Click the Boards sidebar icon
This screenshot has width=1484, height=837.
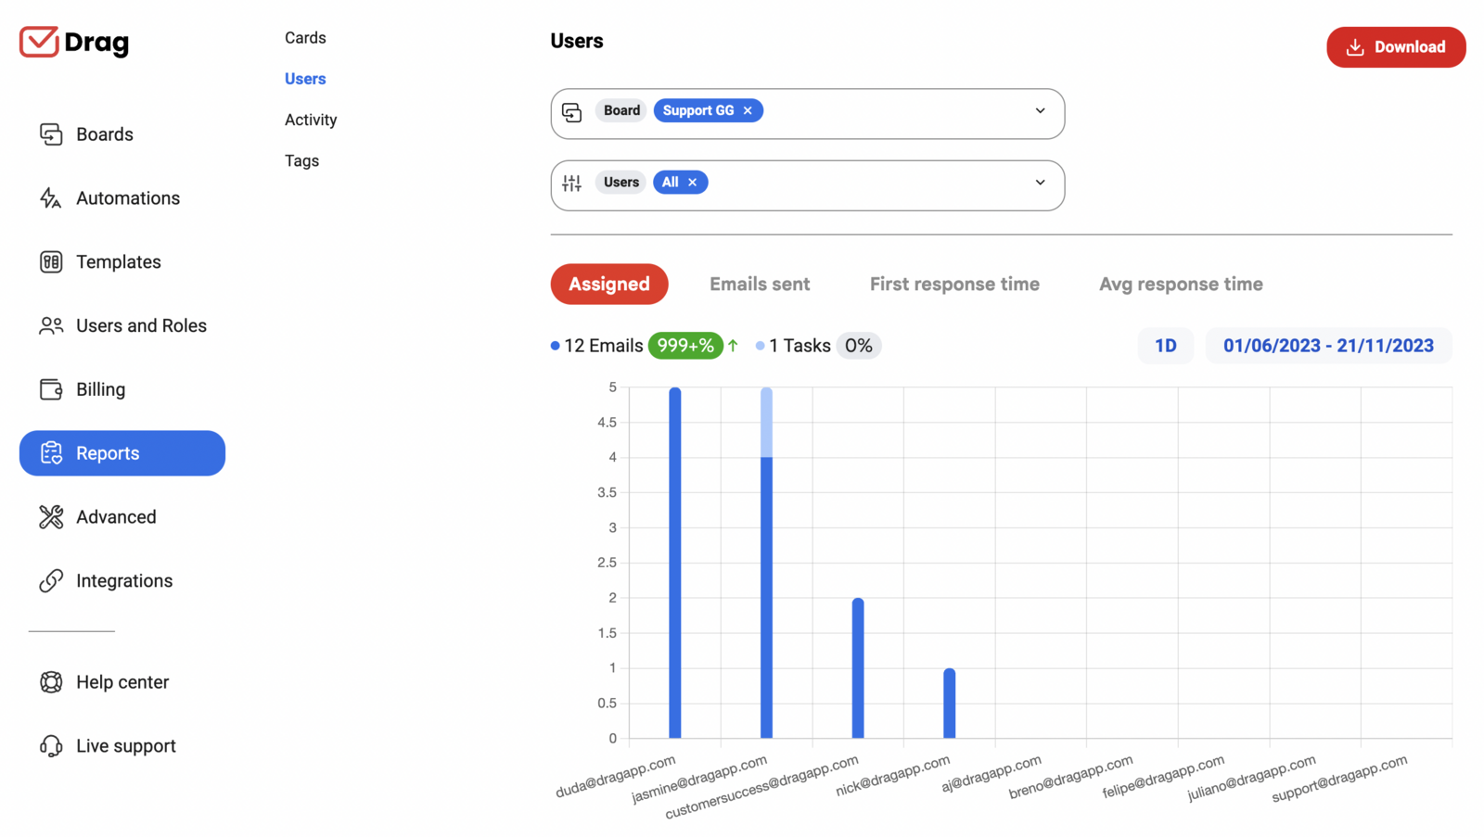point(51,134)
